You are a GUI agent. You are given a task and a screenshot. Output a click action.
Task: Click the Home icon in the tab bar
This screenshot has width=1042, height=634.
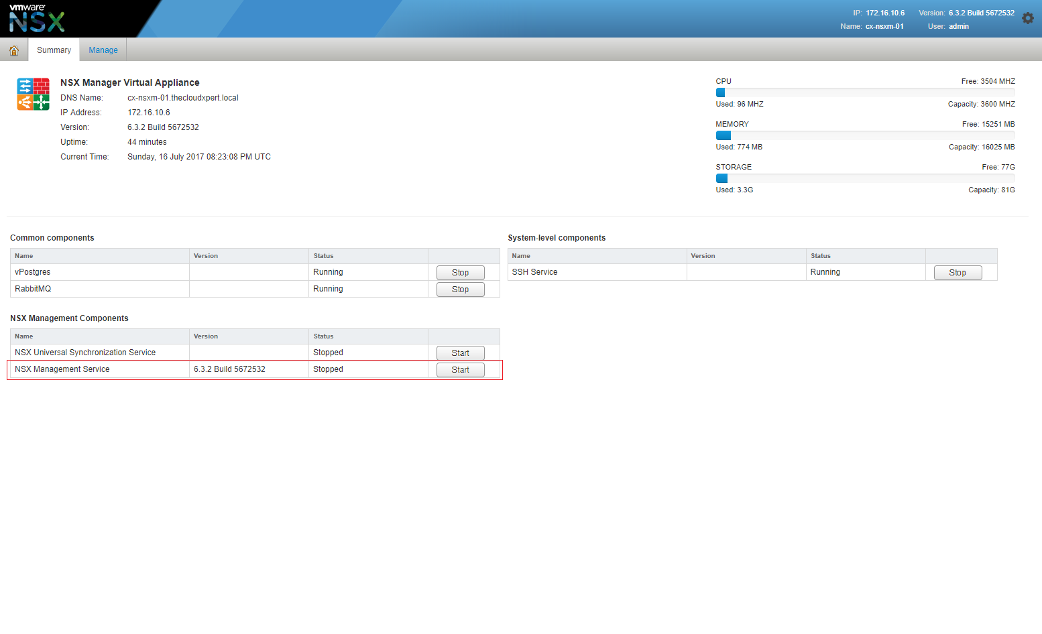coord(14,50)
